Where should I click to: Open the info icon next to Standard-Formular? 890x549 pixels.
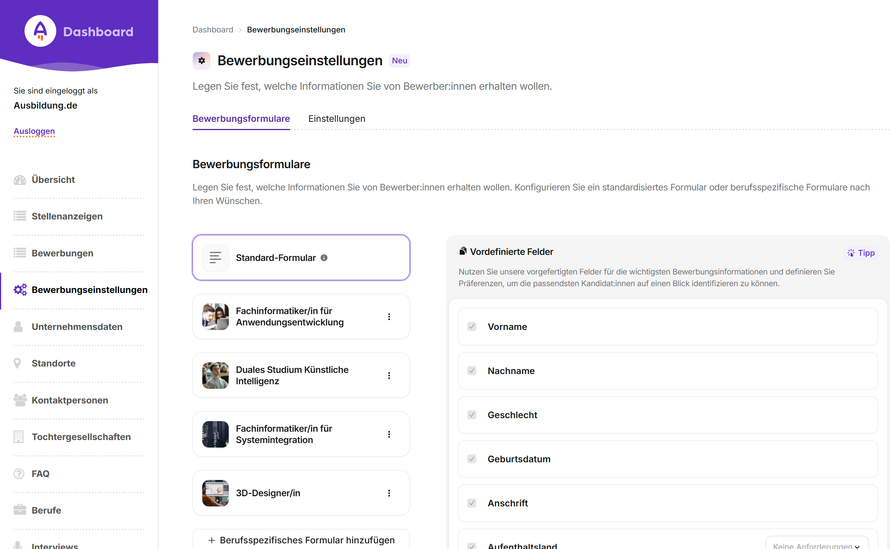click(x=324, y=258)
